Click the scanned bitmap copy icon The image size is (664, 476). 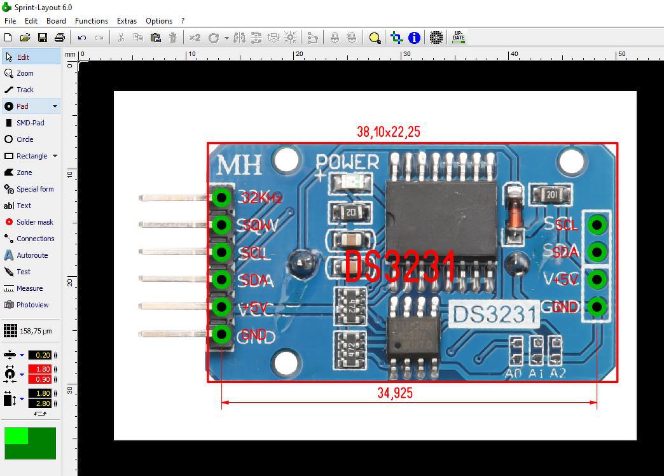pyautogui.click(x=436, y=38)
